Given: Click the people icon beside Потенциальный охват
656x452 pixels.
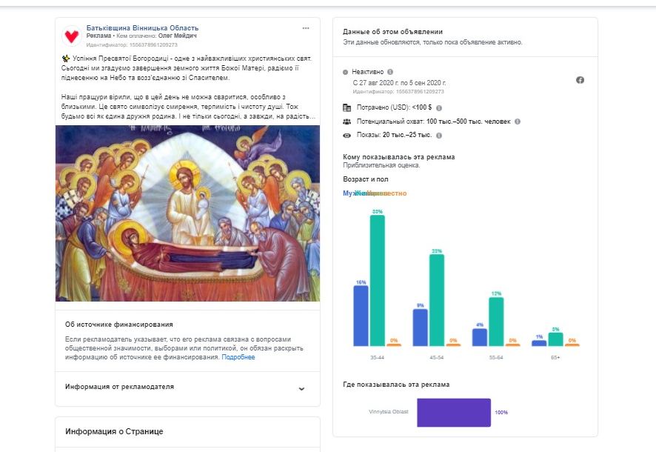Looking at the screenshot, I should pos(347,122).
